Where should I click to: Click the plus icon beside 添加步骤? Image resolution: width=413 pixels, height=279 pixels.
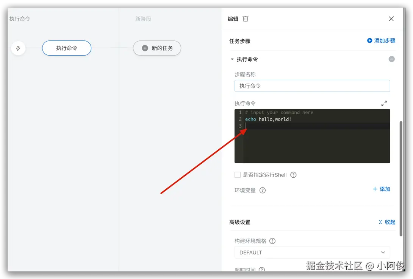pos(369,41)
